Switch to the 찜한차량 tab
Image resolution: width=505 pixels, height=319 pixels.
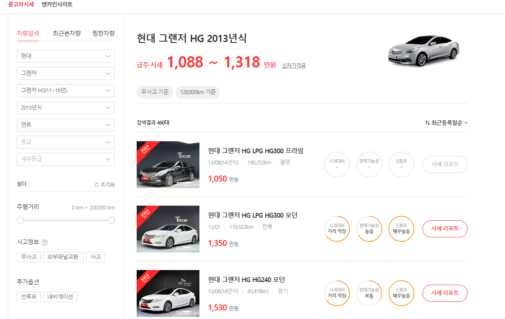click(x=104, y=33)
